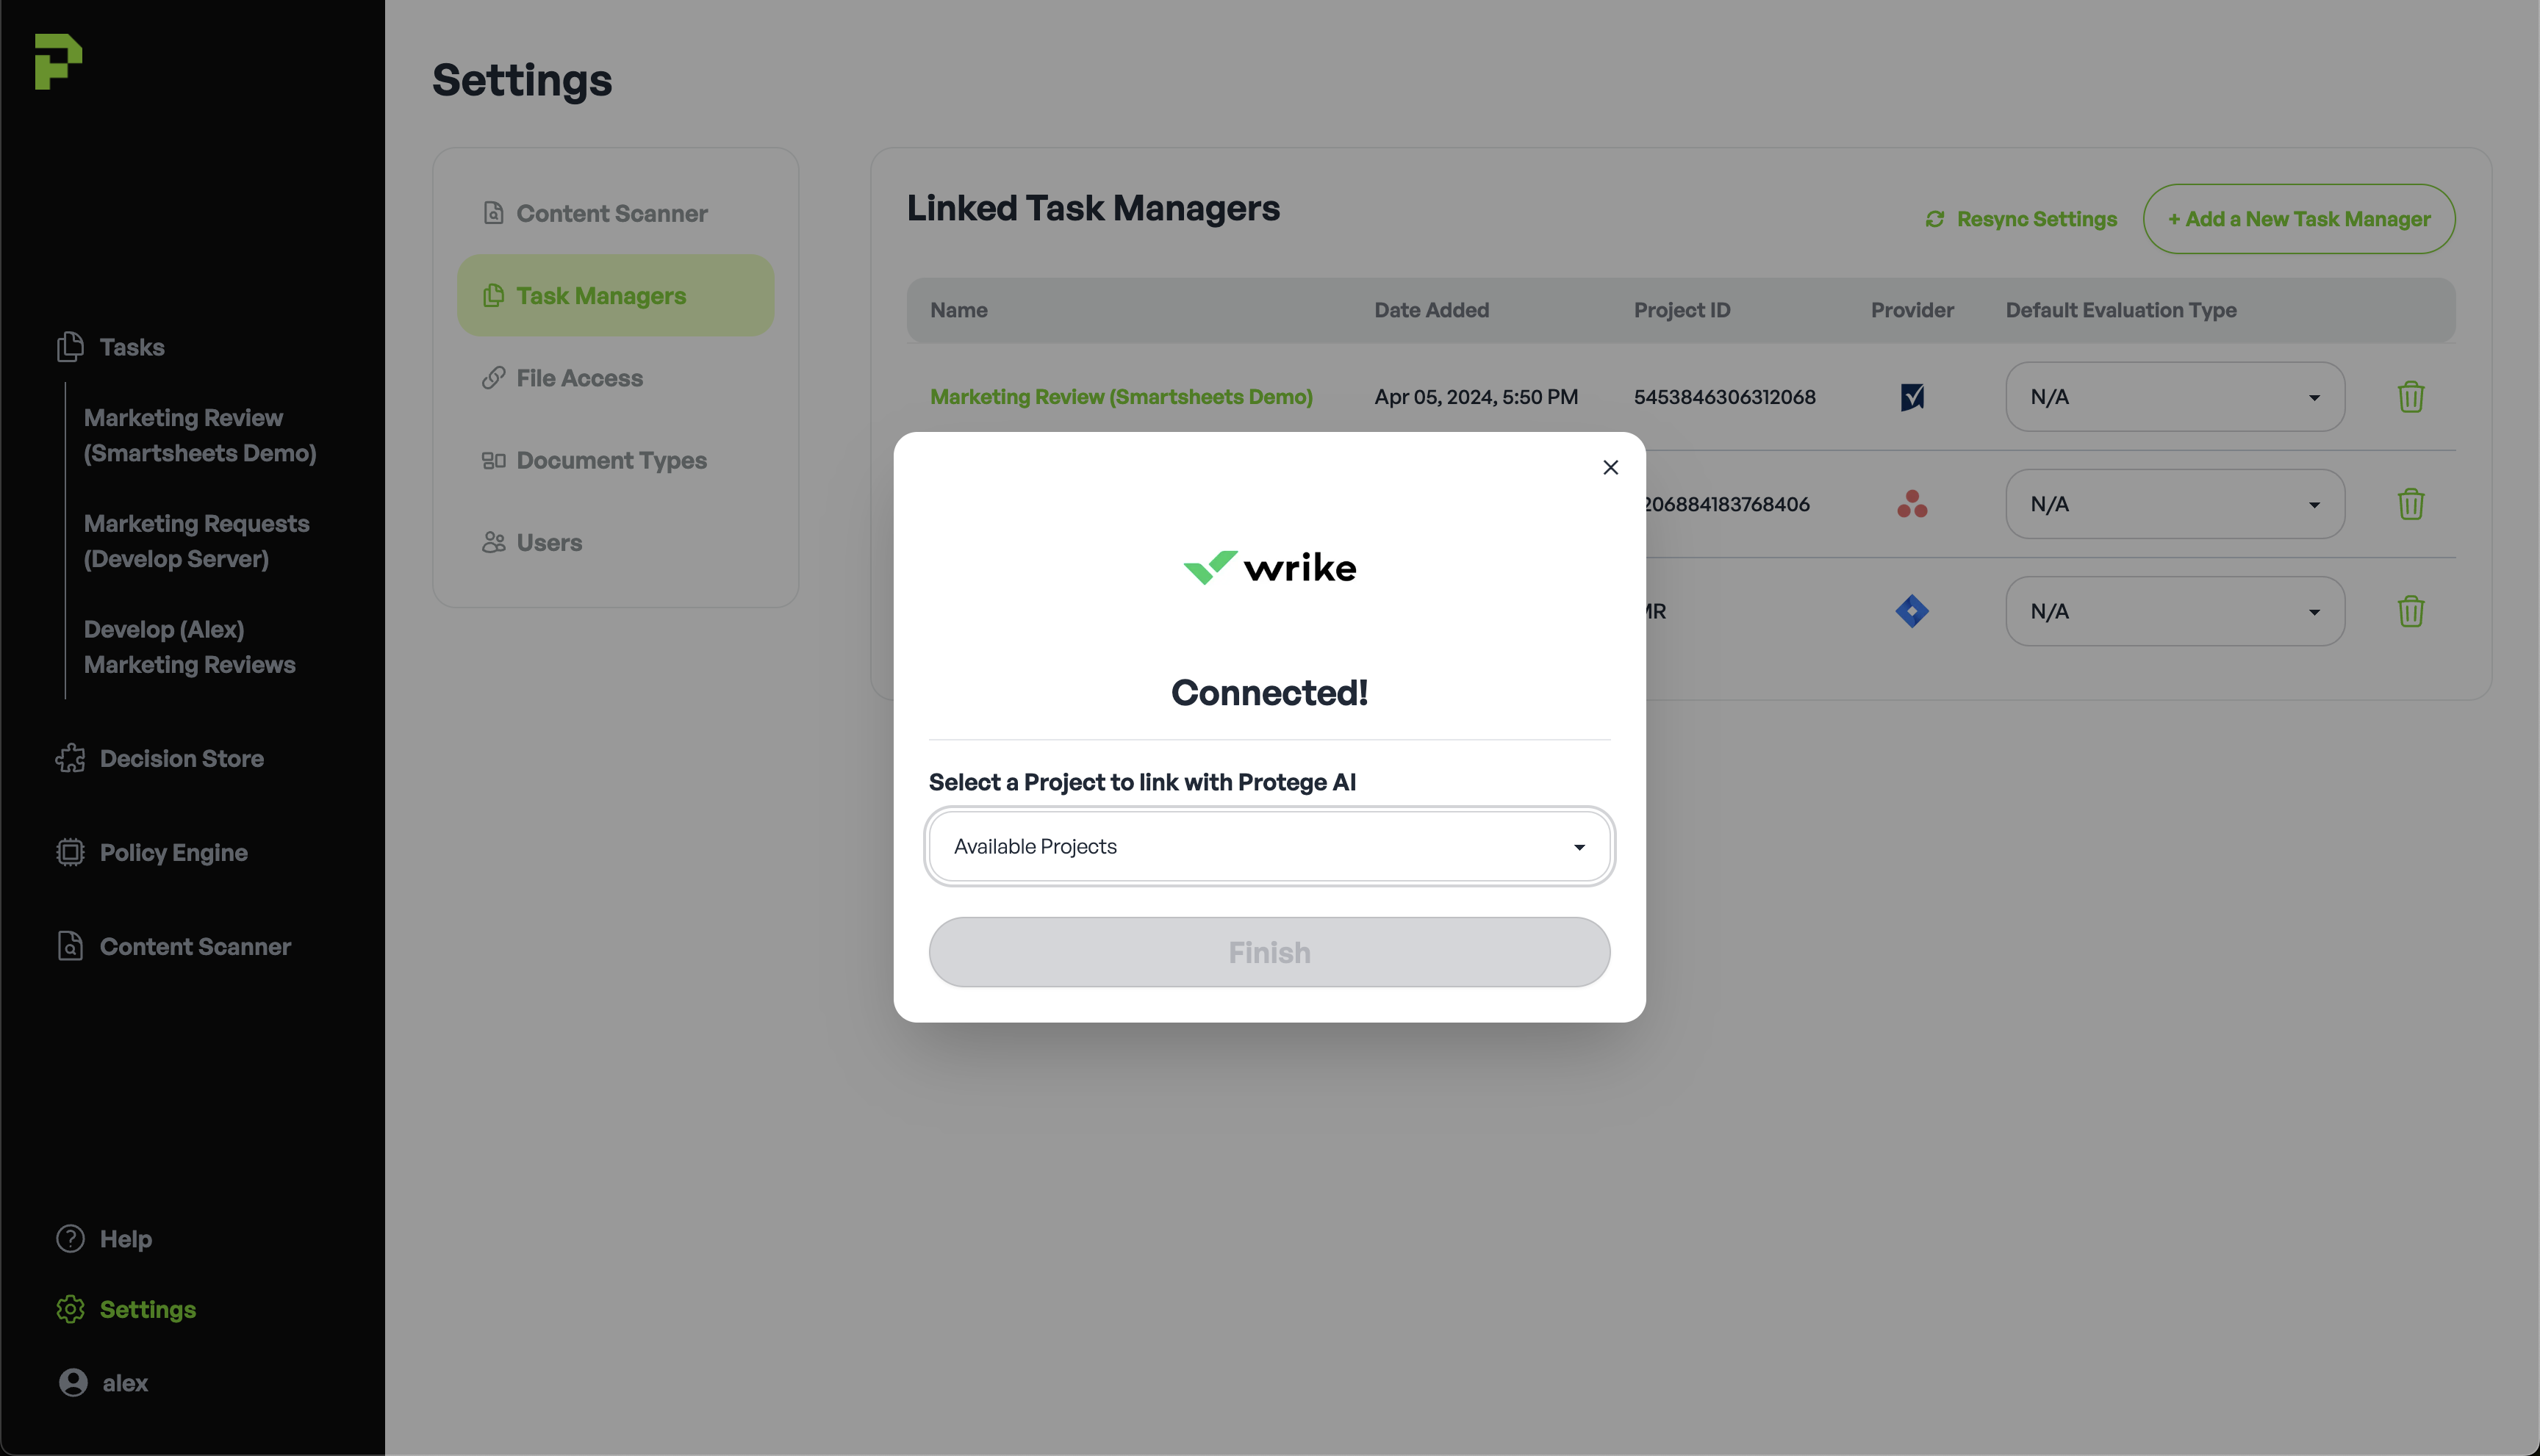
Task: Click the Help question mark icon
Action: [x=70, y=1239]
